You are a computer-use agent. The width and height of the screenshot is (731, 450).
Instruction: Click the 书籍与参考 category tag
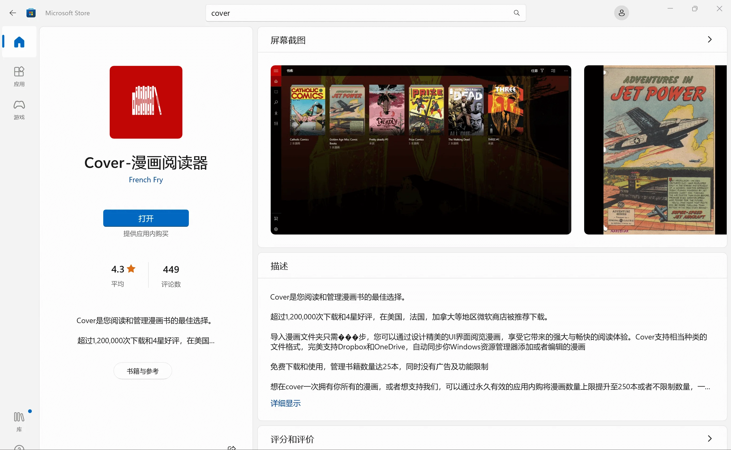point(143,371)
